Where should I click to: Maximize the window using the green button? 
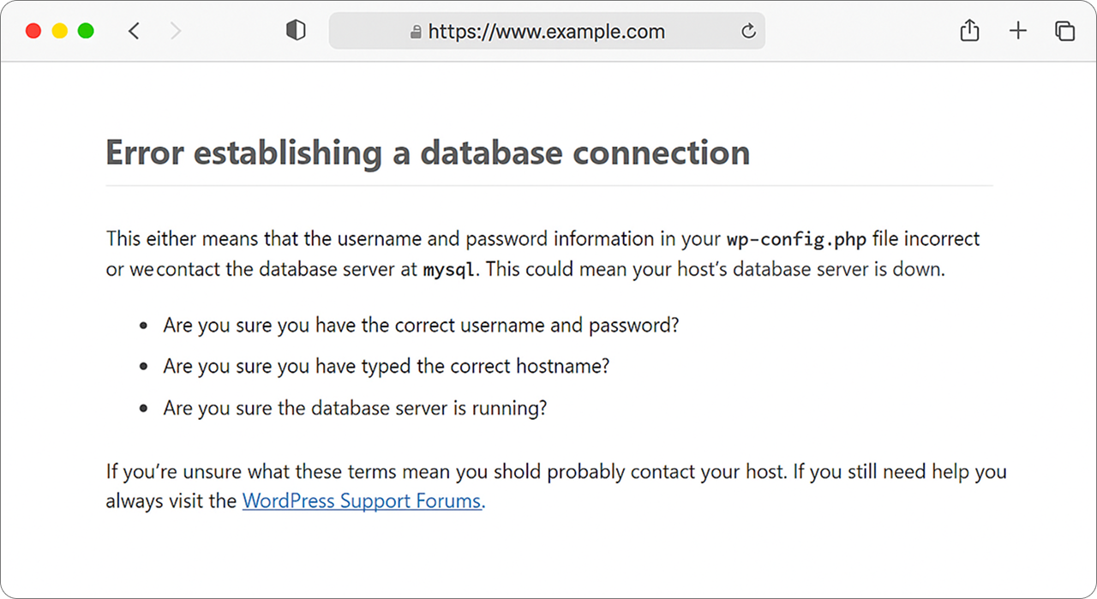tap(86, 32)
